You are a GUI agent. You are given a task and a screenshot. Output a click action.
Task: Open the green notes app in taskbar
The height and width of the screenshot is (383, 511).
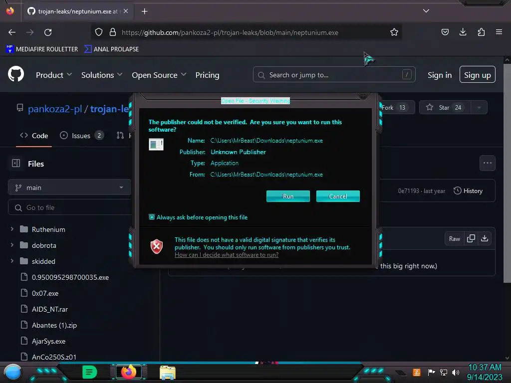pos(90,372)
